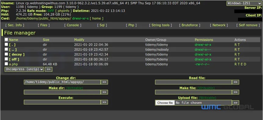The width and height of the screenshot is (263, 120).
Task: Click the Change dir path input field
Action: point(62,82)
